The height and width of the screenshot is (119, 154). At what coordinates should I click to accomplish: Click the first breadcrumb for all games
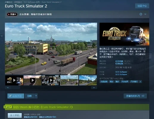(9, 2)
